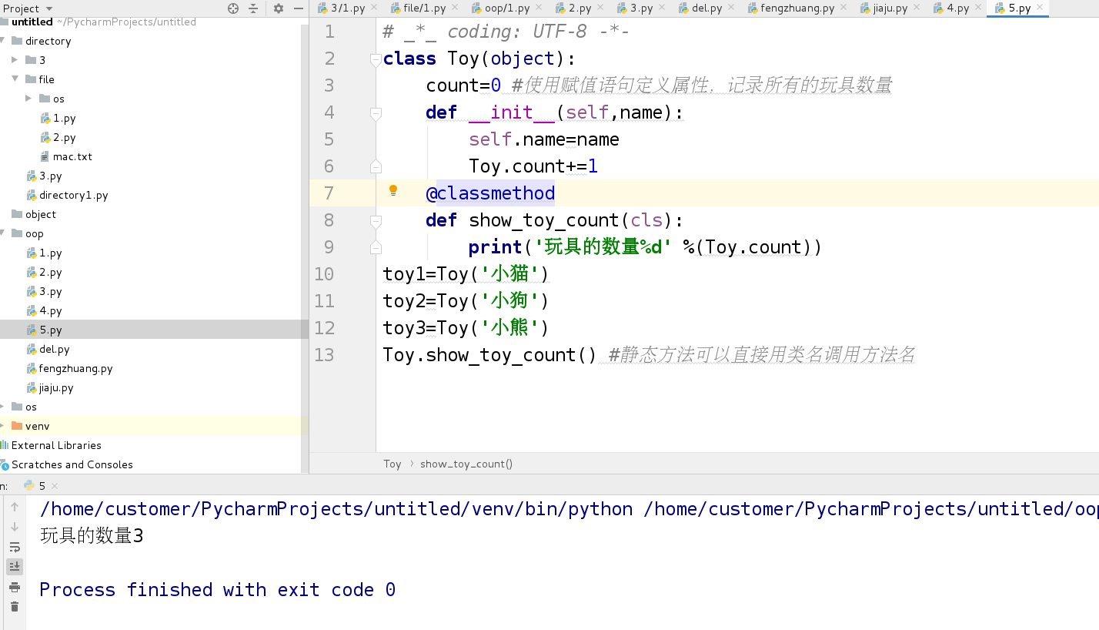Close the 2.py editor tab
This screenshot has width=1099, height=630.
pyautogui.click(x=600, y=8)
